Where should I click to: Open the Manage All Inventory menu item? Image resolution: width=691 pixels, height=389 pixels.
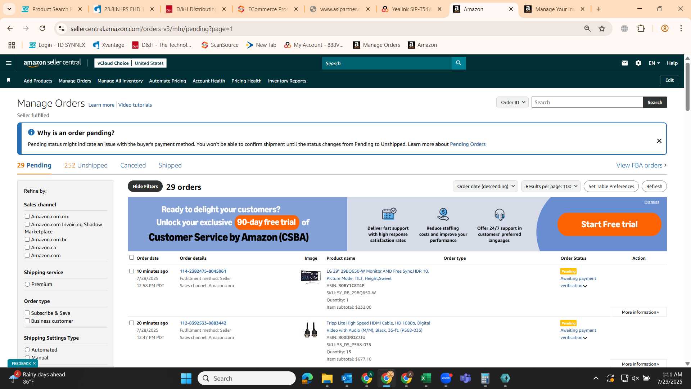[120, 81]
